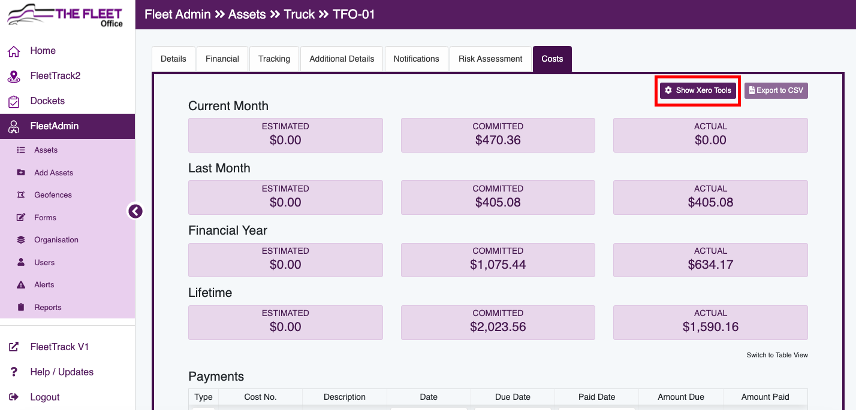
Task: Open the Risk Assessment tab
Action: pyautogui.click(x=490, y=59)
